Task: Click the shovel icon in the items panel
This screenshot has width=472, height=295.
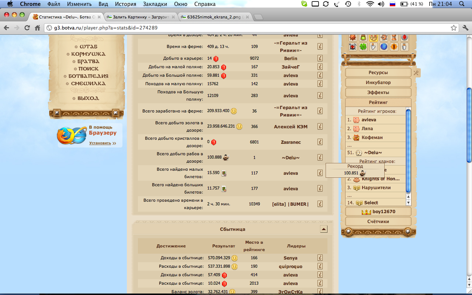Action: tap(405, 47)
